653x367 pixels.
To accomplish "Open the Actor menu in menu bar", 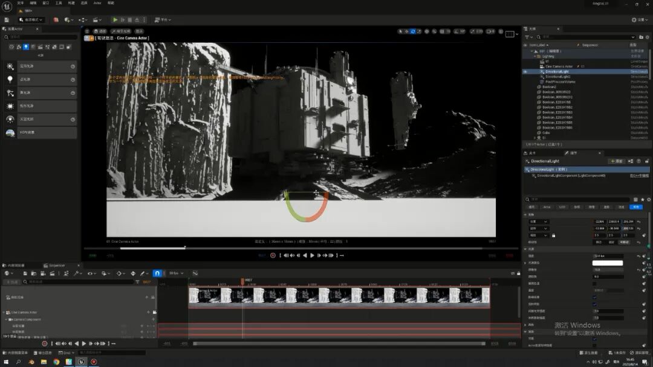I will [x=97, y=3].
